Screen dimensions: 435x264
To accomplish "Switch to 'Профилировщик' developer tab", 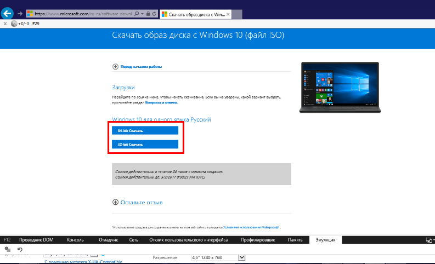I will coord(258,240).
